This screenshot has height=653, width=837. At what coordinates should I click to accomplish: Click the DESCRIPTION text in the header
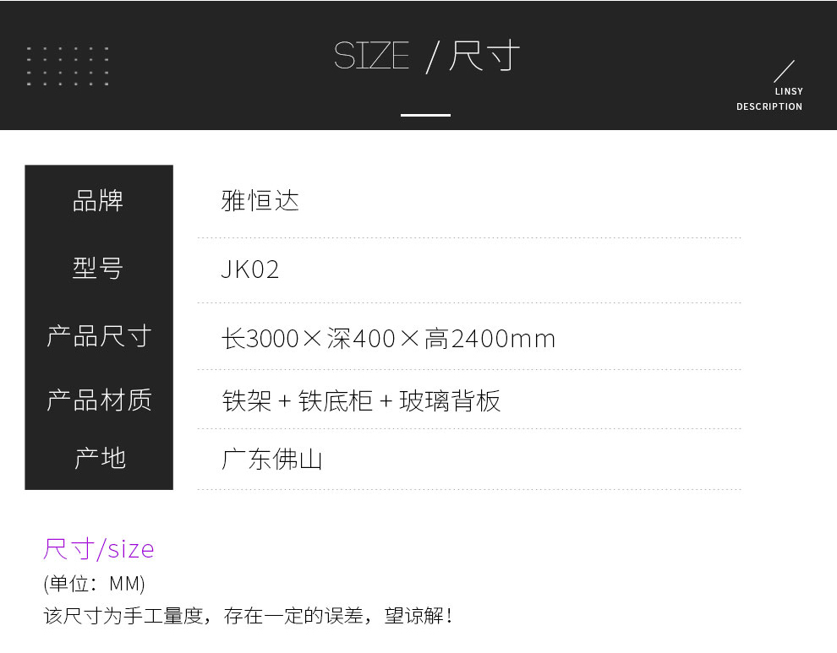769,106
